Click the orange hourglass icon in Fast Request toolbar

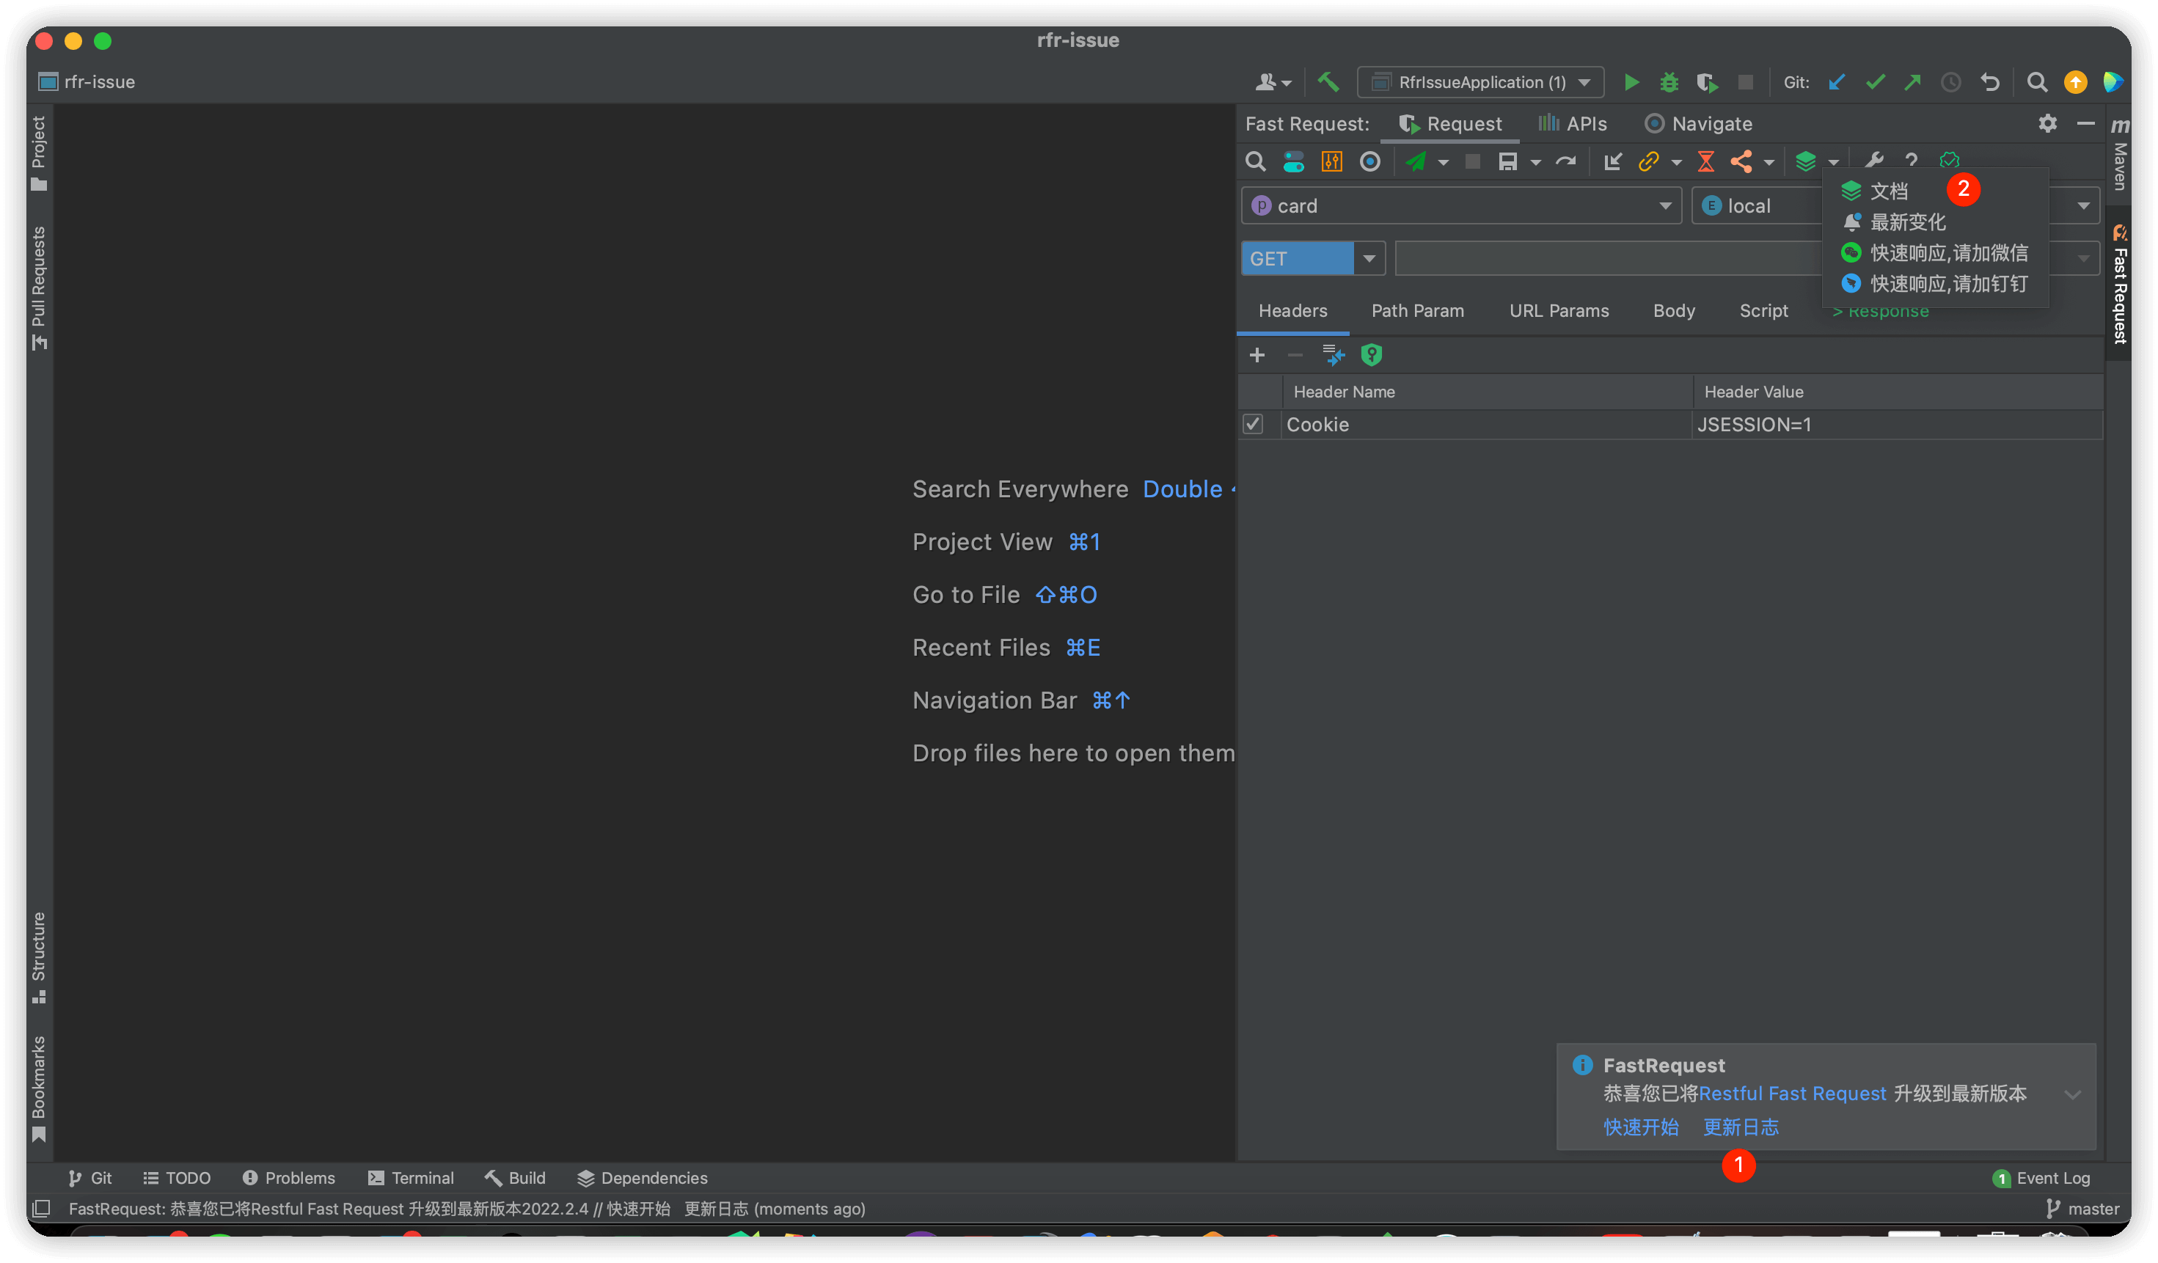1706,161
